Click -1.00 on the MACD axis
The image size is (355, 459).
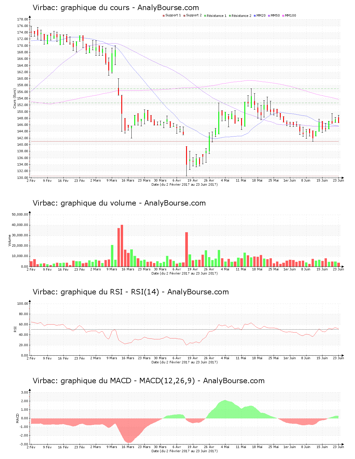tap(24, 427)
